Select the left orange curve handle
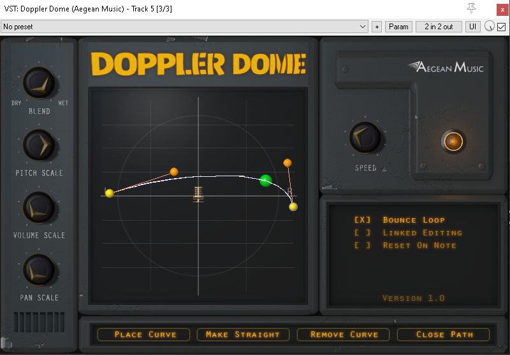 click(x=174, y=172)
